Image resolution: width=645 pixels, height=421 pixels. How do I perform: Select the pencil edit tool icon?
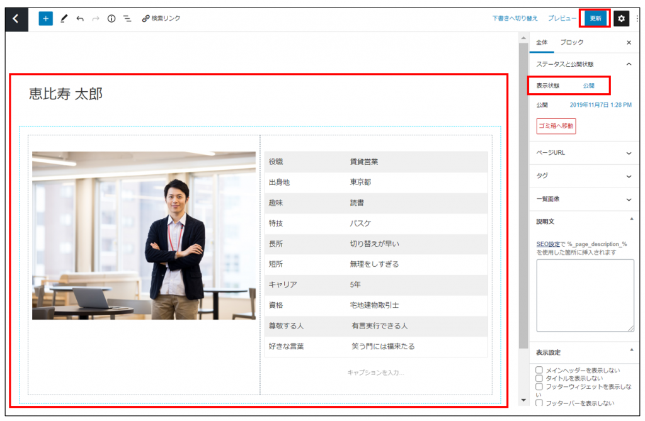[64, 19]
